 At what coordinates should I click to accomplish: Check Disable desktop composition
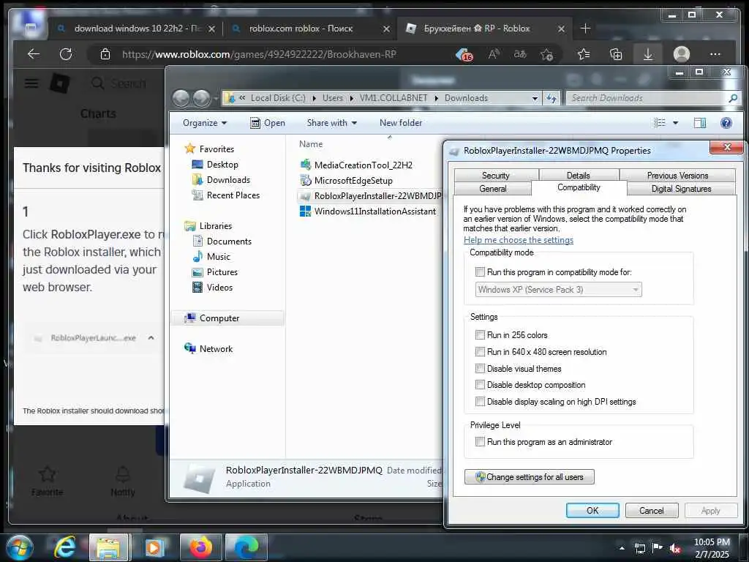coord(480,384)
